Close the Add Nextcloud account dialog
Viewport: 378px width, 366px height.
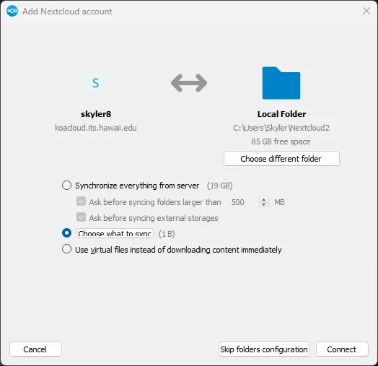[x=366, y=11]
